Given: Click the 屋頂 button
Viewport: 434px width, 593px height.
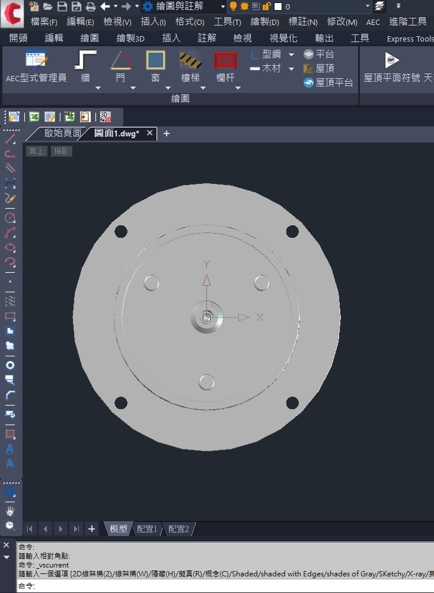Looking at the screenshot, I should coord(319,68).
